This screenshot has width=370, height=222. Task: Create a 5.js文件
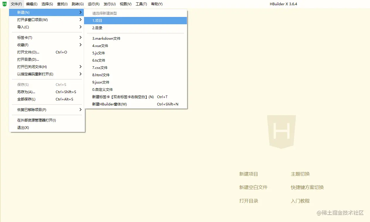[135, 53]
